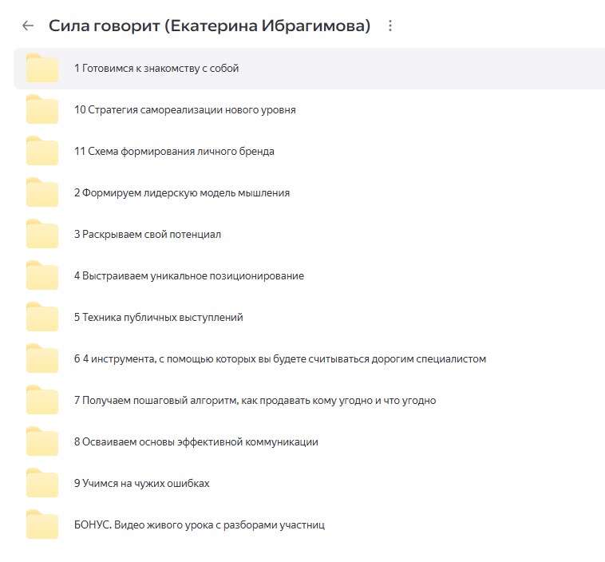
Task: Open '8 Осваиваем основы эффективной коммуникации'
Action: click(x=196, y=442)
